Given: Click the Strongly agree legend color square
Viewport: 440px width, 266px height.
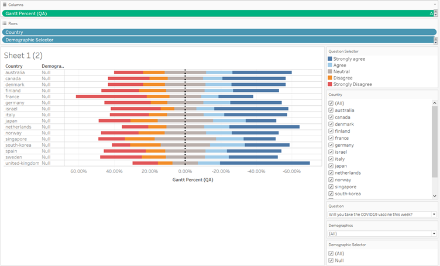Looking at the screenshot, I should (331, 59).
